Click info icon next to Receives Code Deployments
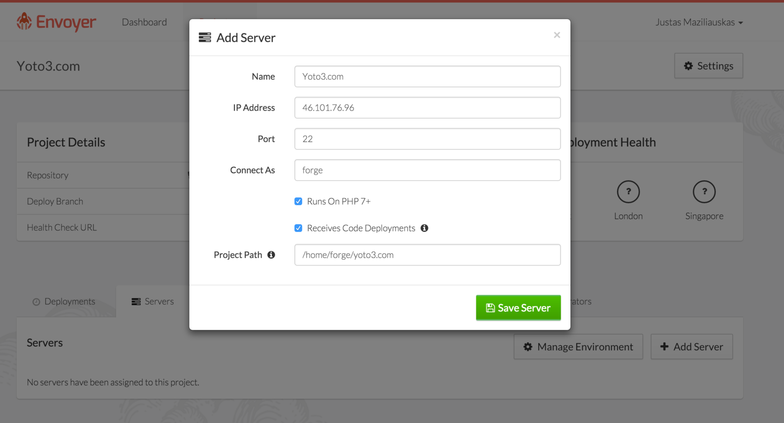Screen dimensions: 784x423 click(x=424, y=228)
